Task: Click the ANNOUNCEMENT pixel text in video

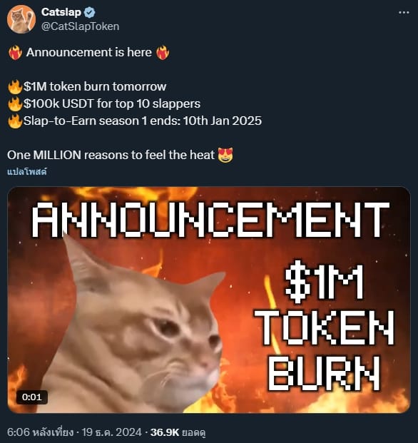Action: tap(210, 220)
